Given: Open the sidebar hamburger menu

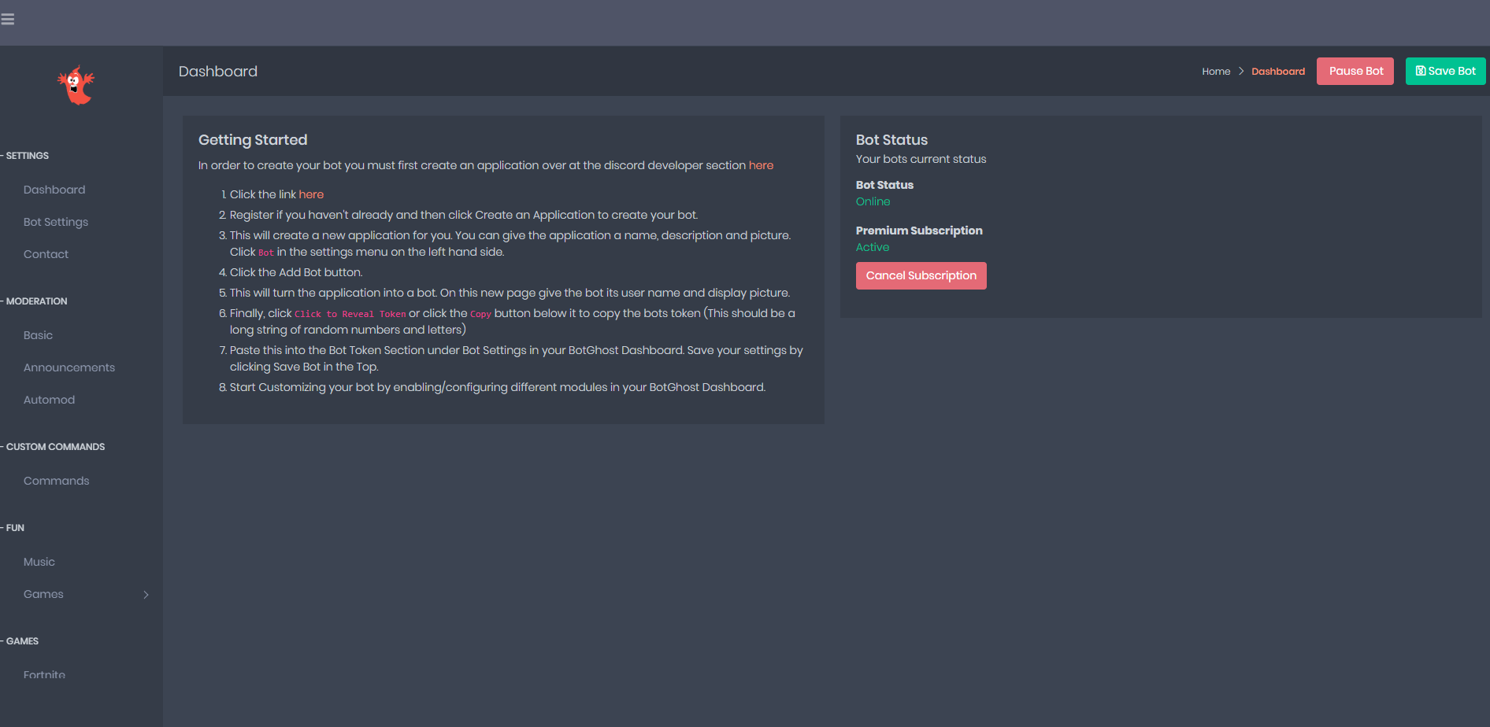Looking at the screenshot, I should [x=8, y=19].
